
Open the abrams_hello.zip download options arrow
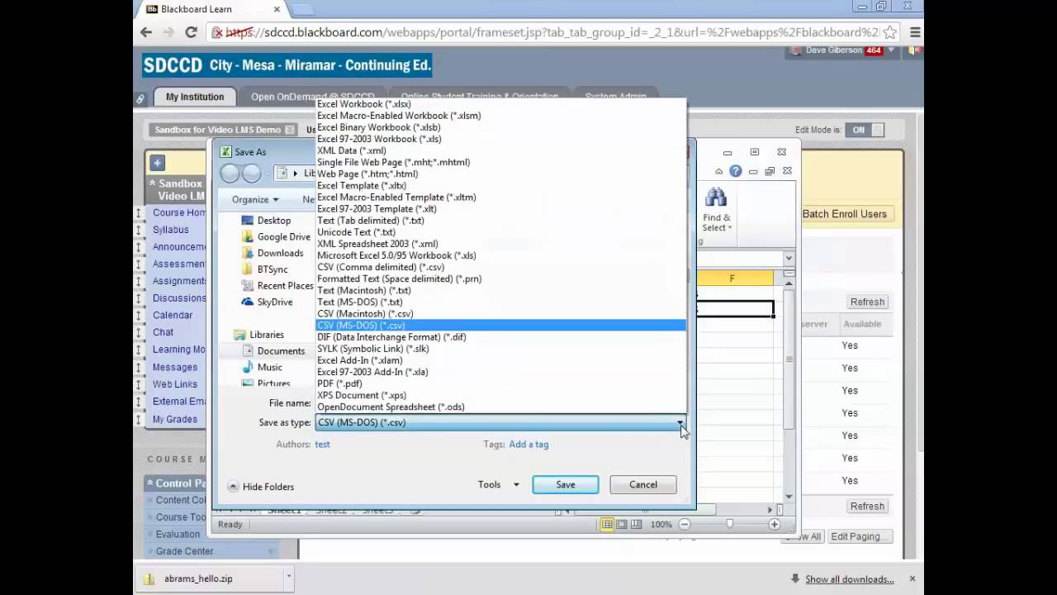288,578
